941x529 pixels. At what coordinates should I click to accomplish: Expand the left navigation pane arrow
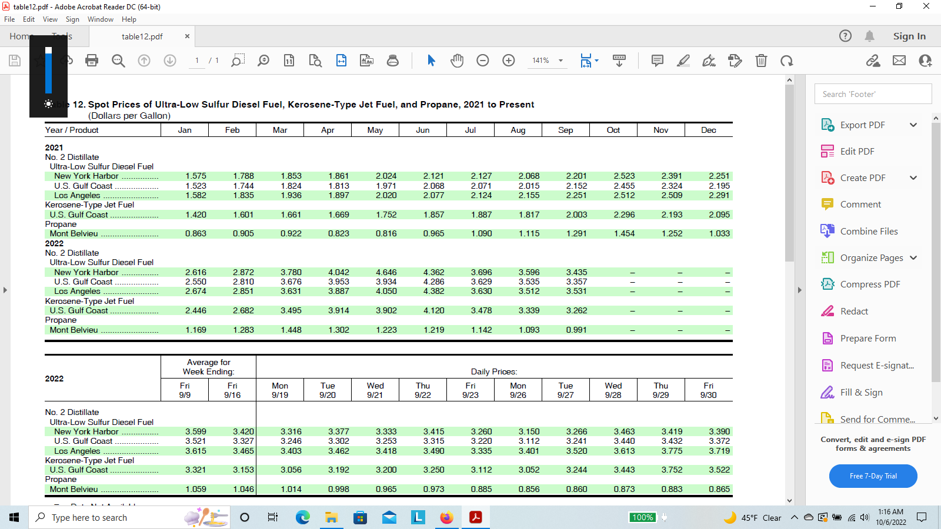(x=5, y=290)
